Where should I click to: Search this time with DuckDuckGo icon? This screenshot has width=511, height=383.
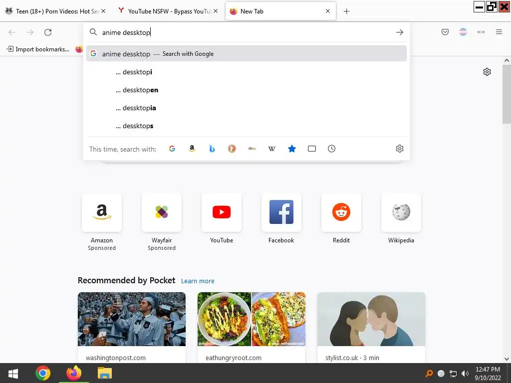(232, 149)
